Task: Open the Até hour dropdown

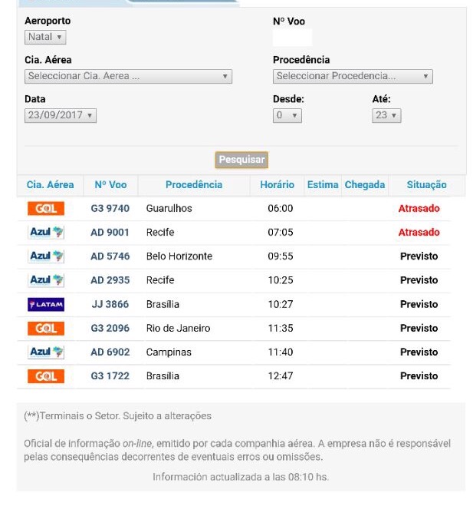Action: pos(386,115)
